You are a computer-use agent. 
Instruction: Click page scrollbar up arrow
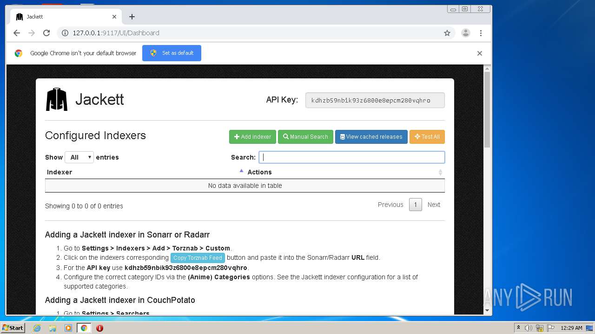487,69
